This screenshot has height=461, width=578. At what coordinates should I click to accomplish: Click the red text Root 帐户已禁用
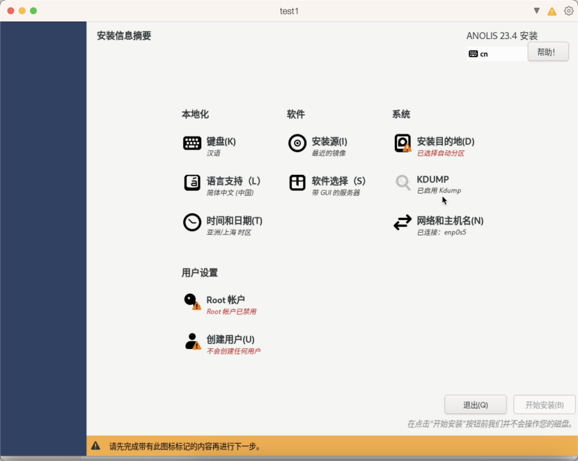231,311
